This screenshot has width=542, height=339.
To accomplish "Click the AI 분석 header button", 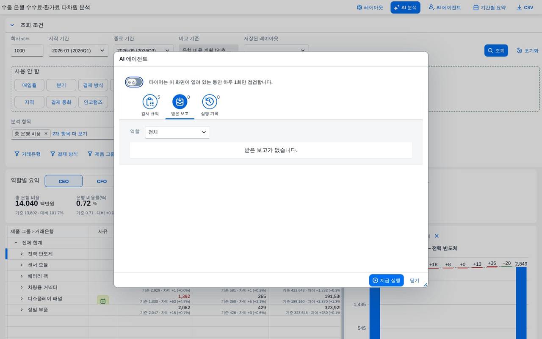I will [x=405, y=8].
